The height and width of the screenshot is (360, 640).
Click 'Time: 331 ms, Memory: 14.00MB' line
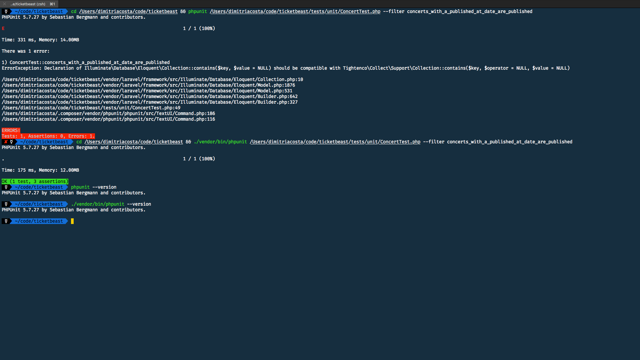click(40, 40)
